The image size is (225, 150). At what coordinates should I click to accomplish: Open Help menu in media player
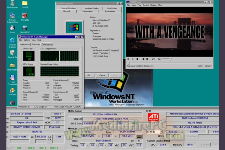click(x=160, y=5)
